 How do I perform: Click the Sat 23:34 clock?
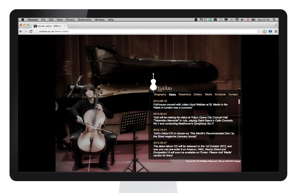[x=263, y=20]
